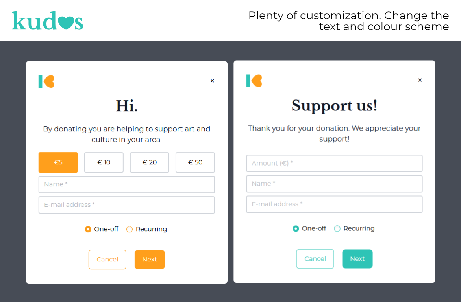Close the Support us donation dialog
Viewport: 461px width, 302px height.
420,80
